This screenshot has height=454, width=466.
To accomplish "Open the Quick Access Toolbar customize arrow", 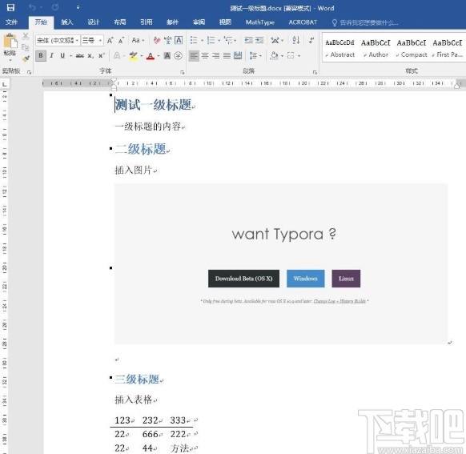I will [78, 8].
